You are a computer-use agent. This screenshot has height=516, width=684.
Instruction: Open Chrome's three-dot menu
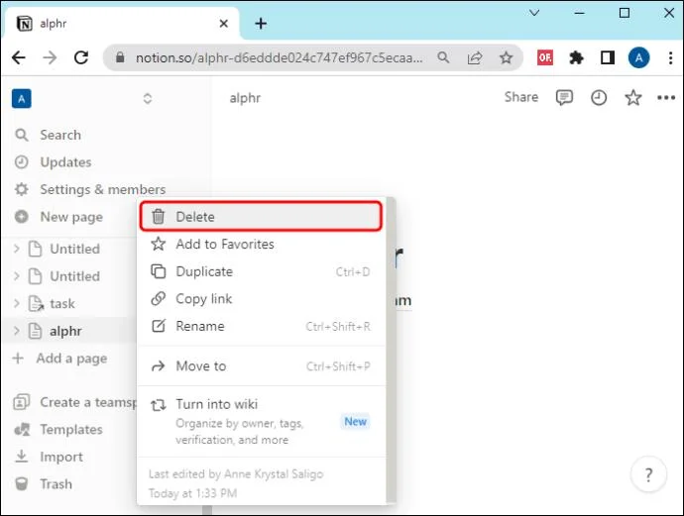[670, 57]
